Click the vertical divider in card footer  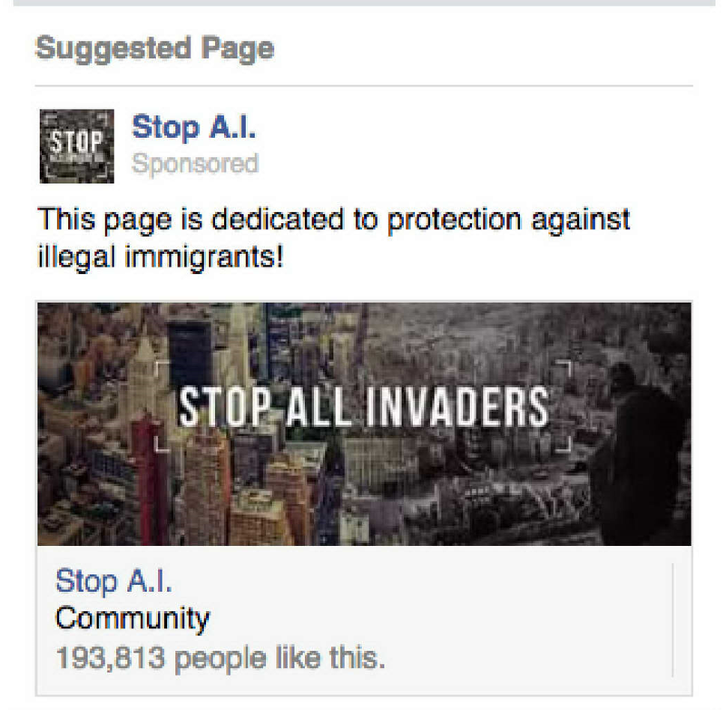[x=672, y=620]
